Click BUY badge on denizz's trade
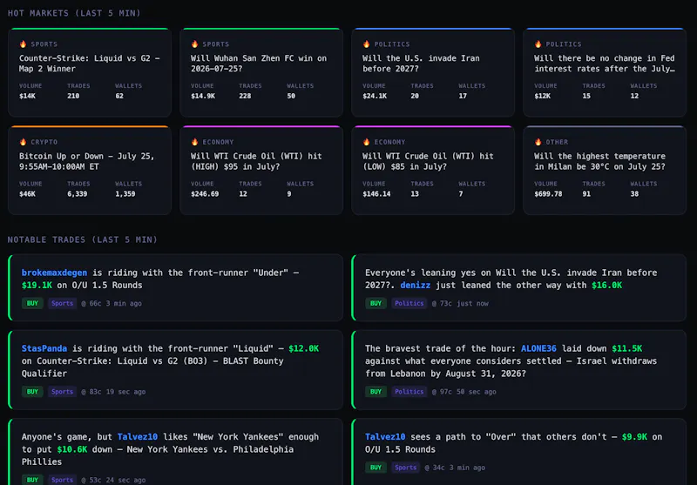The image size is (697, 485). pyautogui.click(x=376, y=303)
